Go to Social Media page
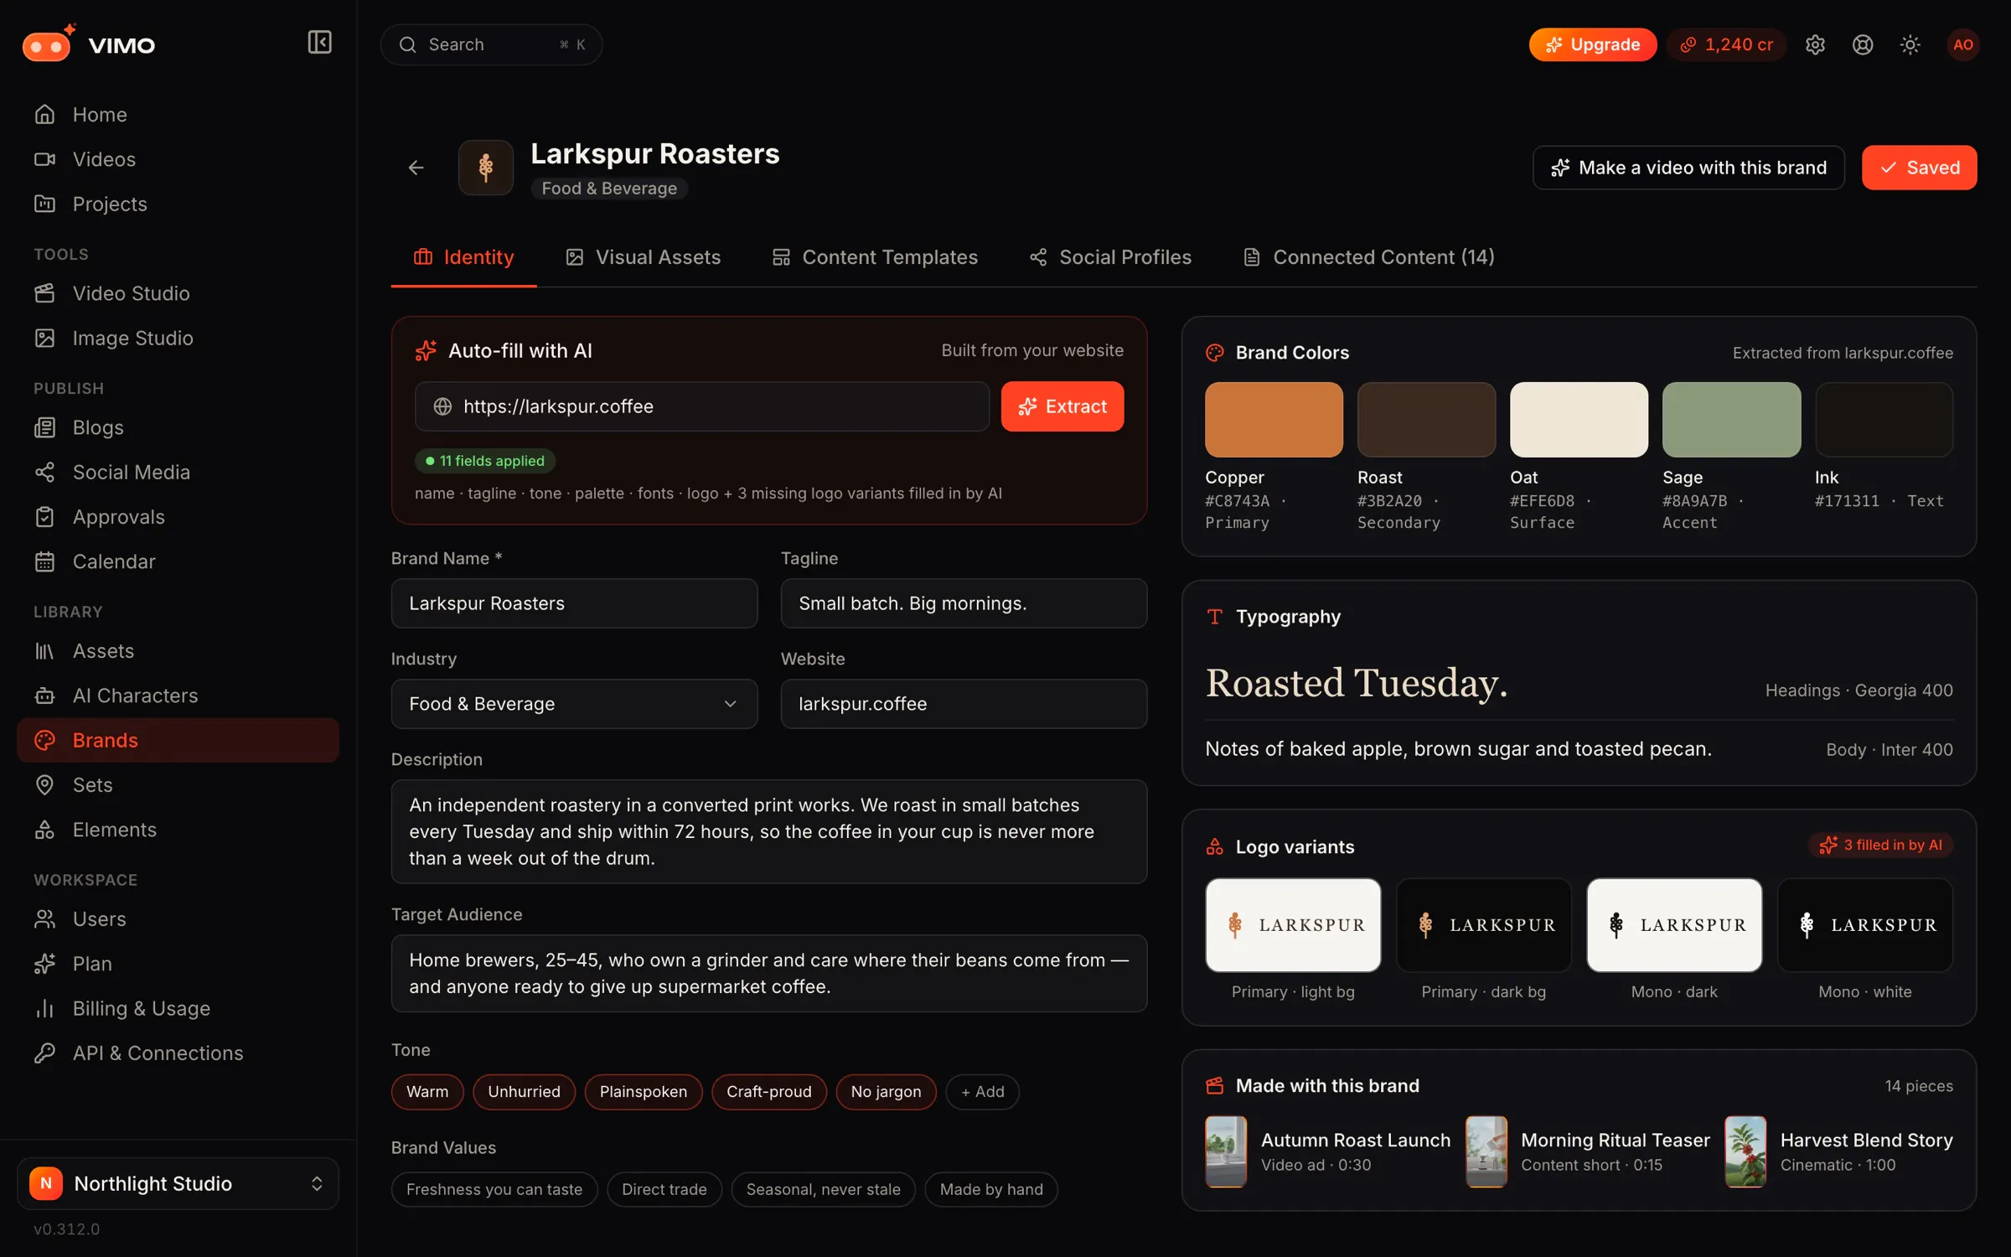 pyautogui.click(x=178, y=472)
